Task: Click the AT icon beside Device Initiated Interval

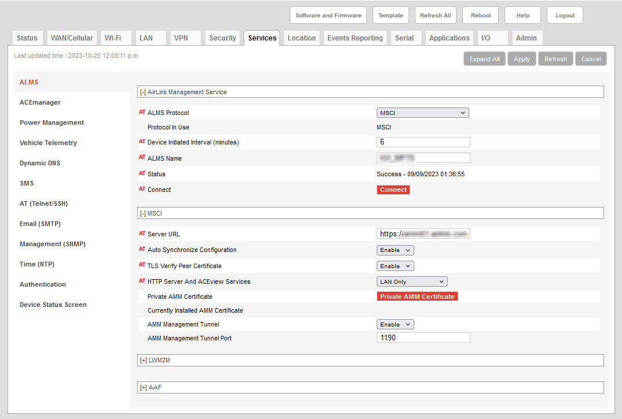Action: tap(142, 142)
